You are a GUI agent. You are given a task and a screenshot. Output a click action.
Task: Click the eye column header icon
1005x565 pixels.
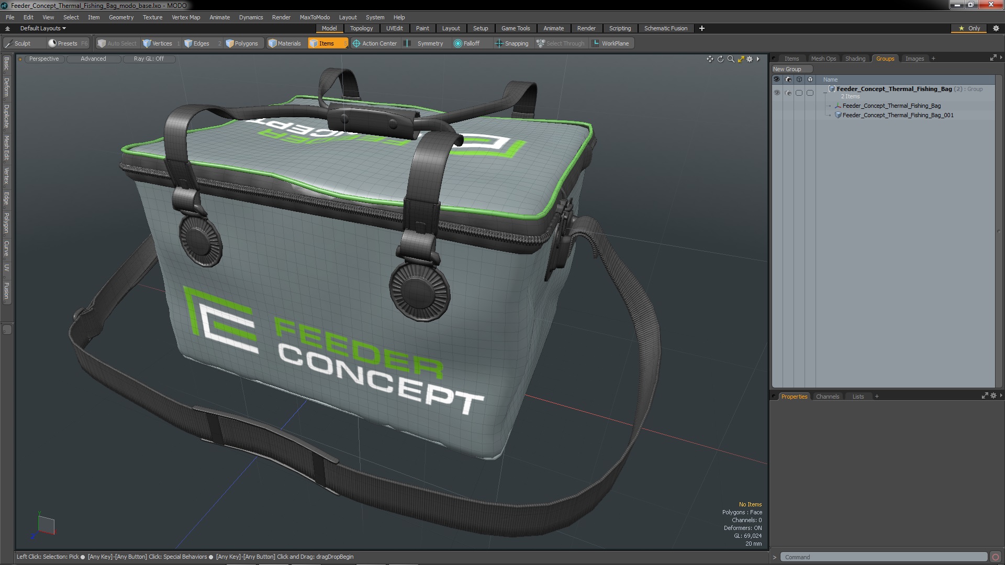coord(777,80)
